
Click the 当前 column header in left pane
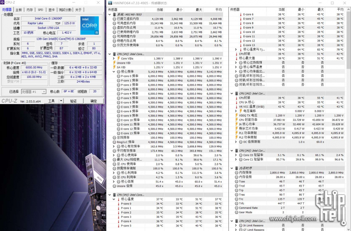(x=160, y=10)
